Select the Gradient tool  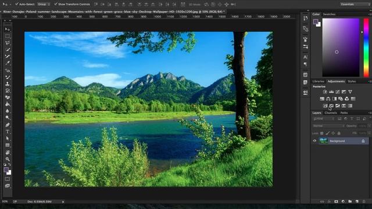coord(8,104)
